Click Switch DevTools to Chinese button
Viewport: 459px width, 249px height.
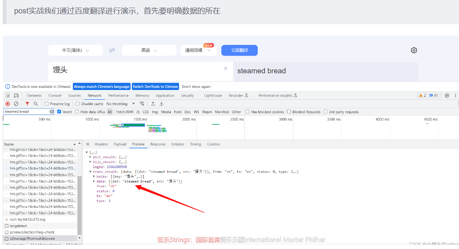[x=155, y=87]
